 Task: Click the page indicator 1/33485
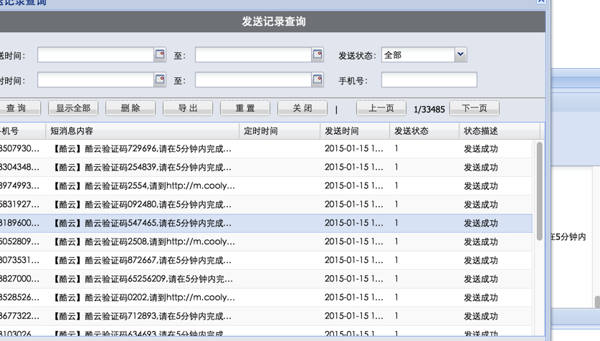[429, 110]
